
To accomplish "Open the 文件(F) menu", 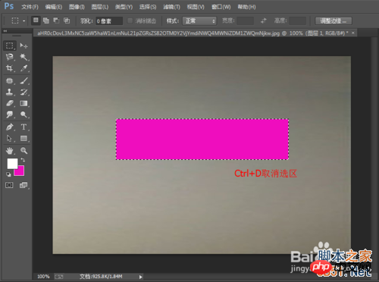I will [x=30, y=7].
